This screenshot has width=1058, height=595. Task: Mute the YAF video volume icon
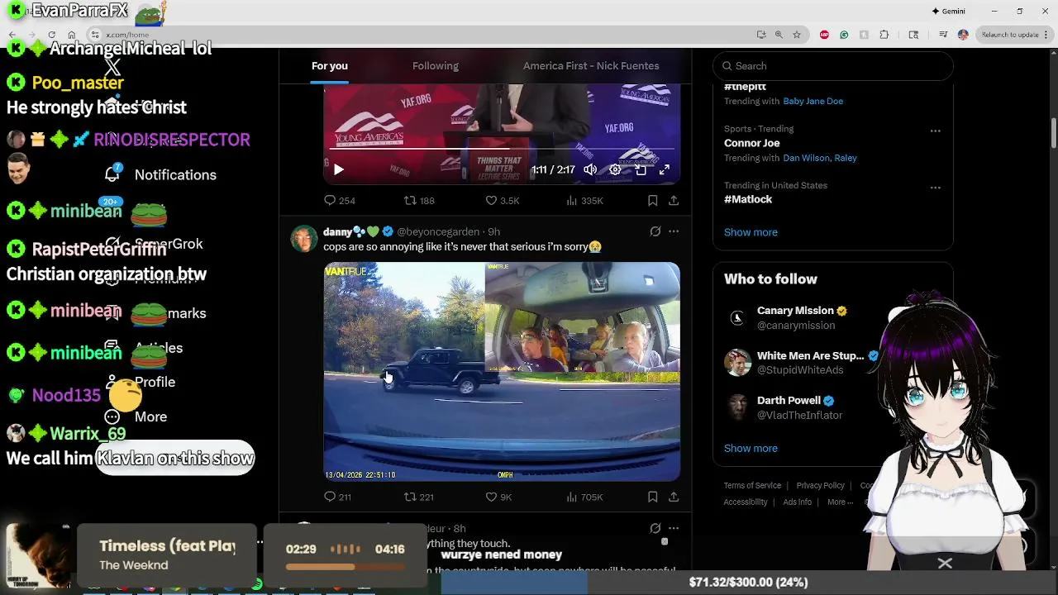[x=590, y=169]
